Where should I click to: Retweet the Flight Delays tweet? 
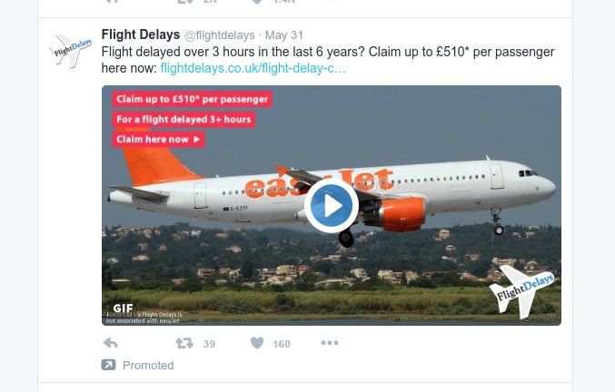[x=184, y=343]
